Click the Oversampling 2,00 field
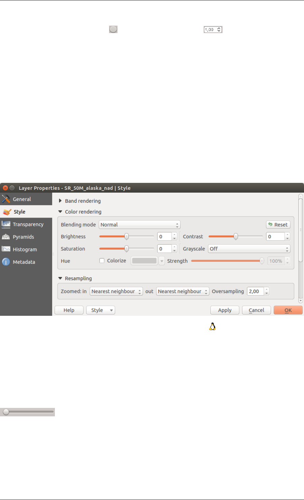This screenshot has width=304, height=500. [258, 291]
